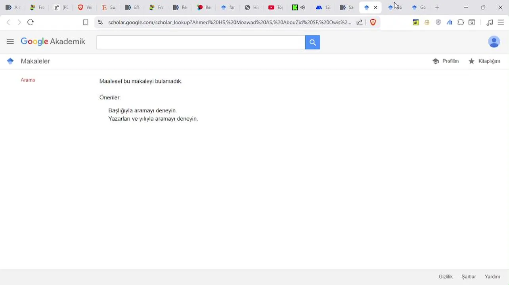Screen dimensions: 509x285
Task: Close the active Scholar tab
Action: pyautogui.click(x=375, y=8)
